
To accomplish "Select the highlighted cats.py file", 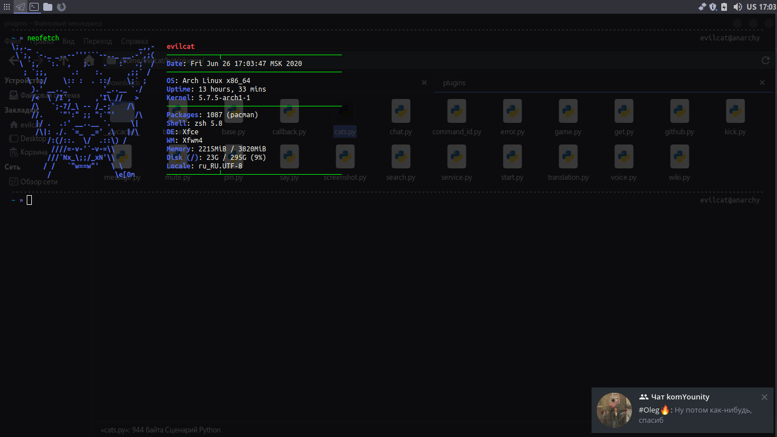I will (x=345, y=118).
